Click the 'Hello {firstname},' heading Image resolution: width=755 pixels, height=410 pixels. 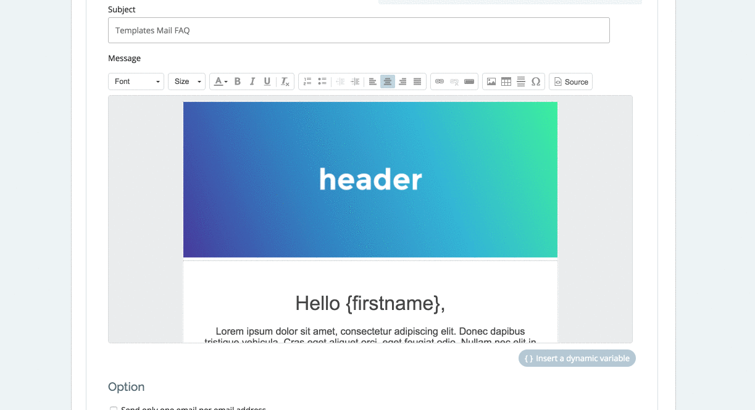370,303
